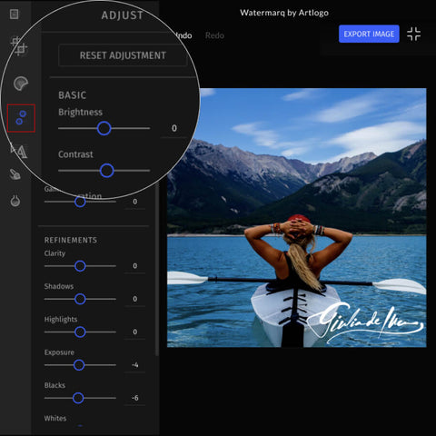Screen dimensions: 436x436
Task: Click the BASIC section heading
Action: click(73, 95)
